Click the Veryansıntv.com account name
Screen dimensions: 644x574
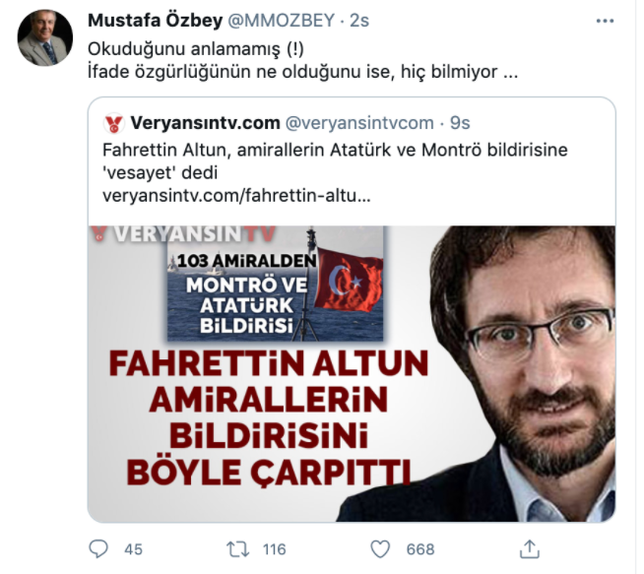[206, 123]
